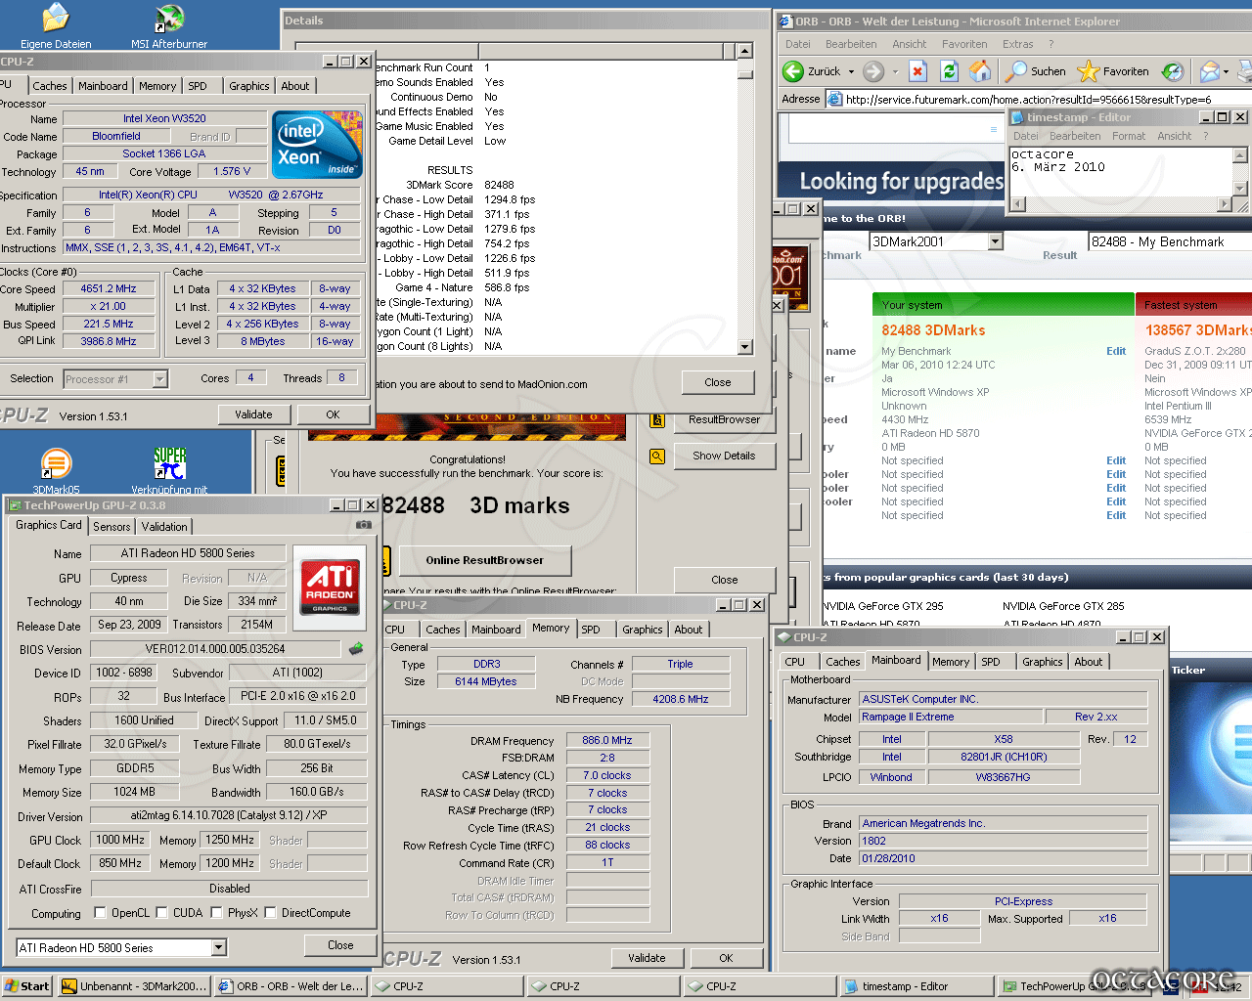Refresh the page in Internet Explorer
The width and height of the screenshot is (1252, 1001).
tap(948, 71)
